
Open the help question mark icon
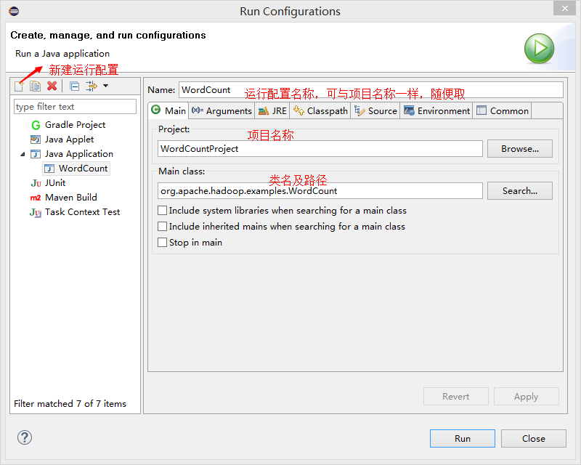tap(25, 437)
